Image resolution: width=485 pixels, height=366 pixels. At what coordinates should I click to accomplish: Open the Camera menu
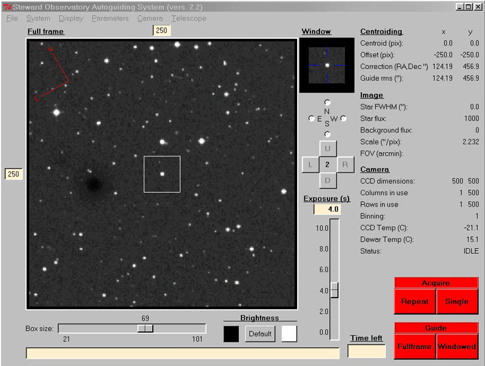click(x=150, y=18)
